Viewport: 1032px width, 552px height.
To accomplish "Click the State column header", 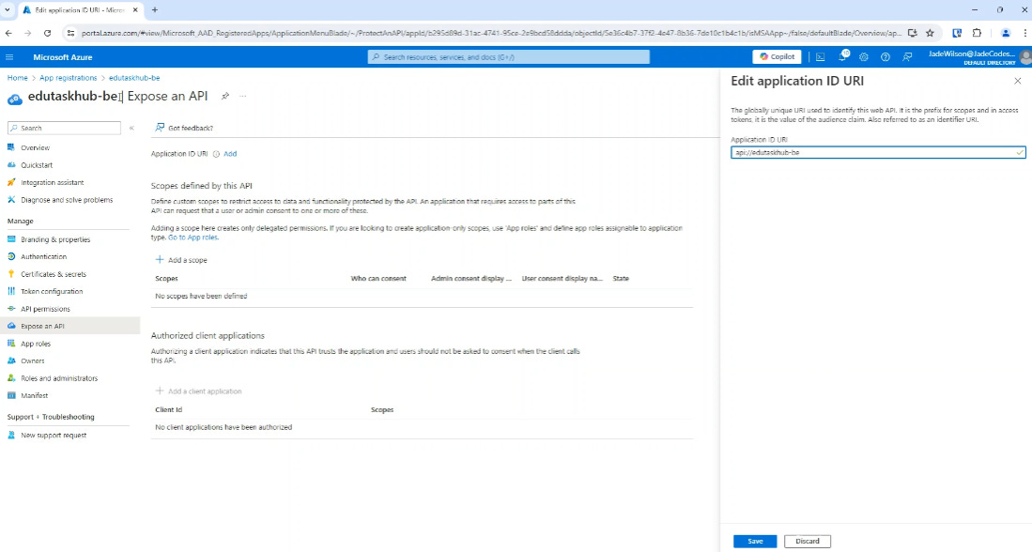I will (x=621, y=278).
